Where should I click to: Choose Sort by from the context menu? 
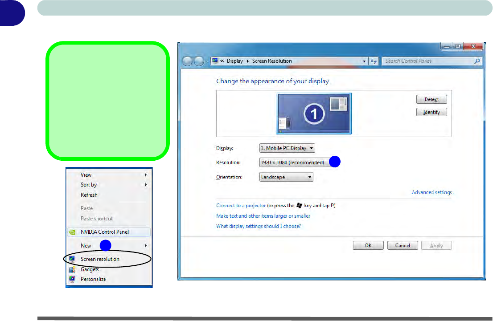coord(109,185)
